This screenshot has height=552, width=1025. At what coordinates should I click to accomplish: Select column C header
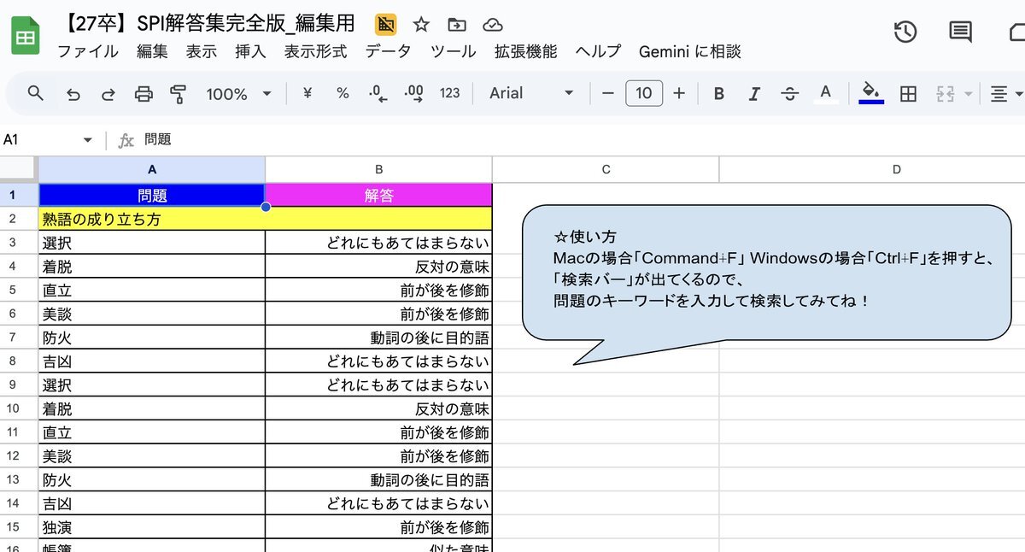point(606,169)
